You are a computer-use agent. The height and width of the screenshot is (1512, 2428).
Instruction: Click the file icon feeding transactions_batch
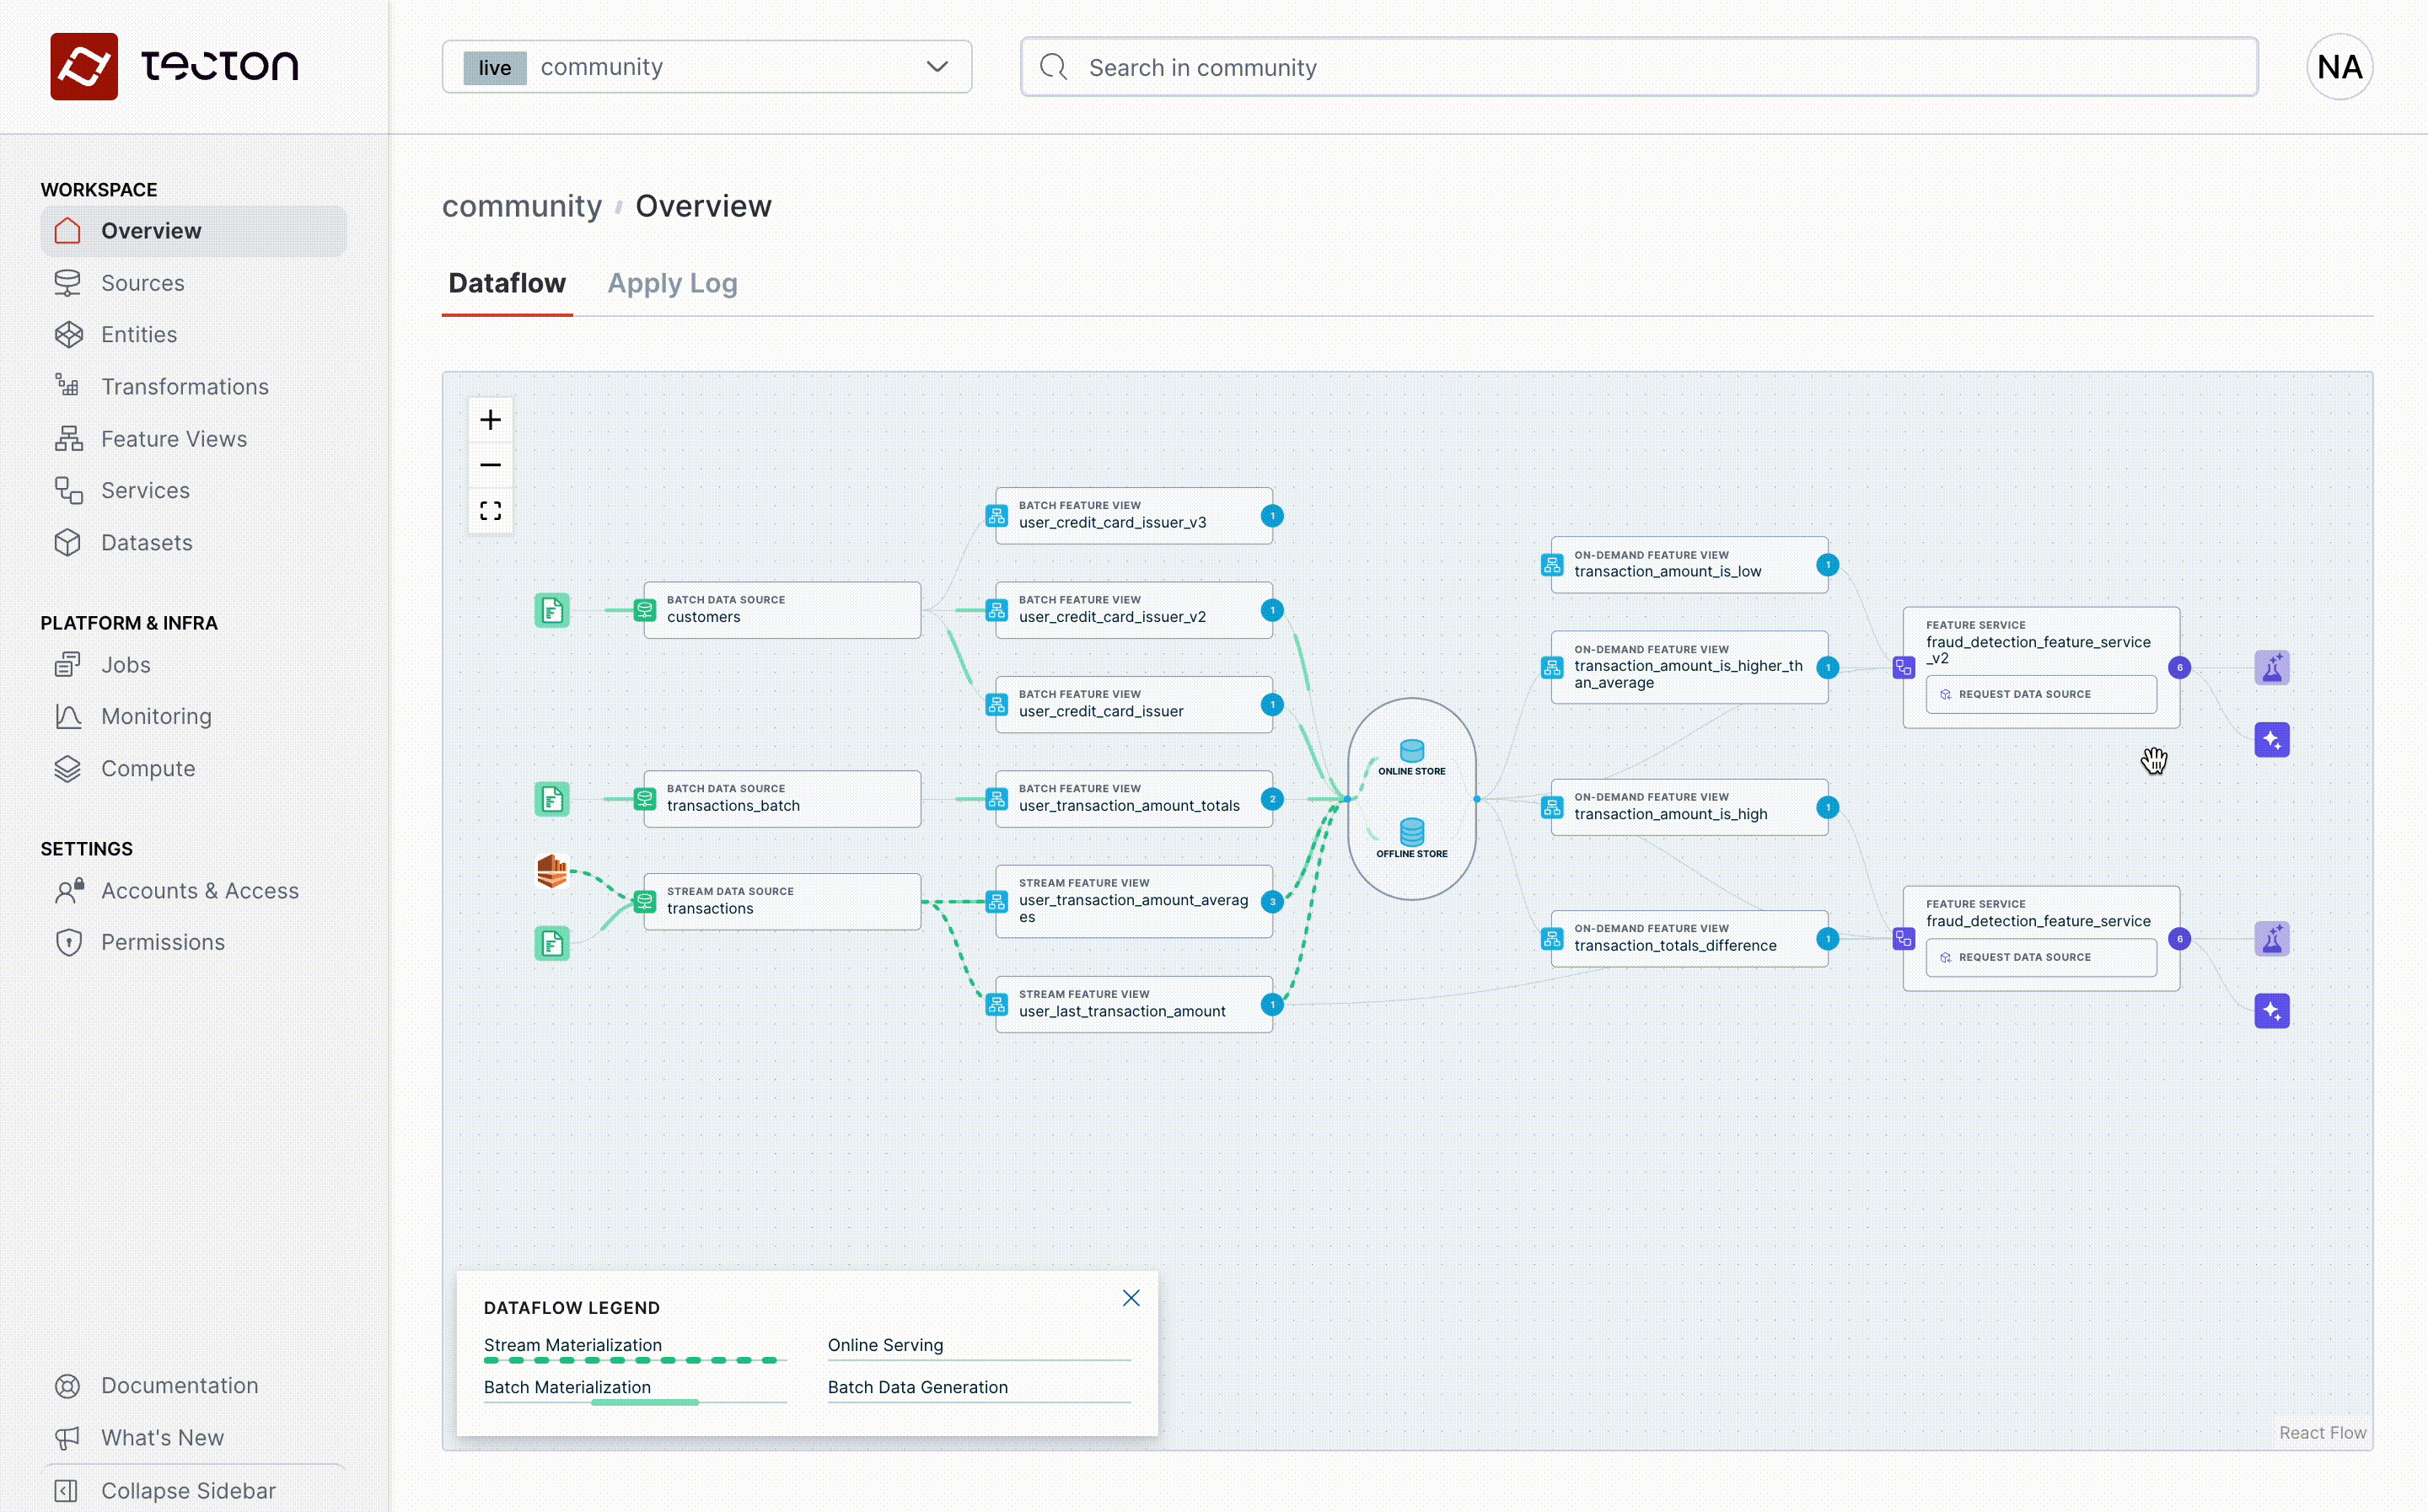coord(552,799)
